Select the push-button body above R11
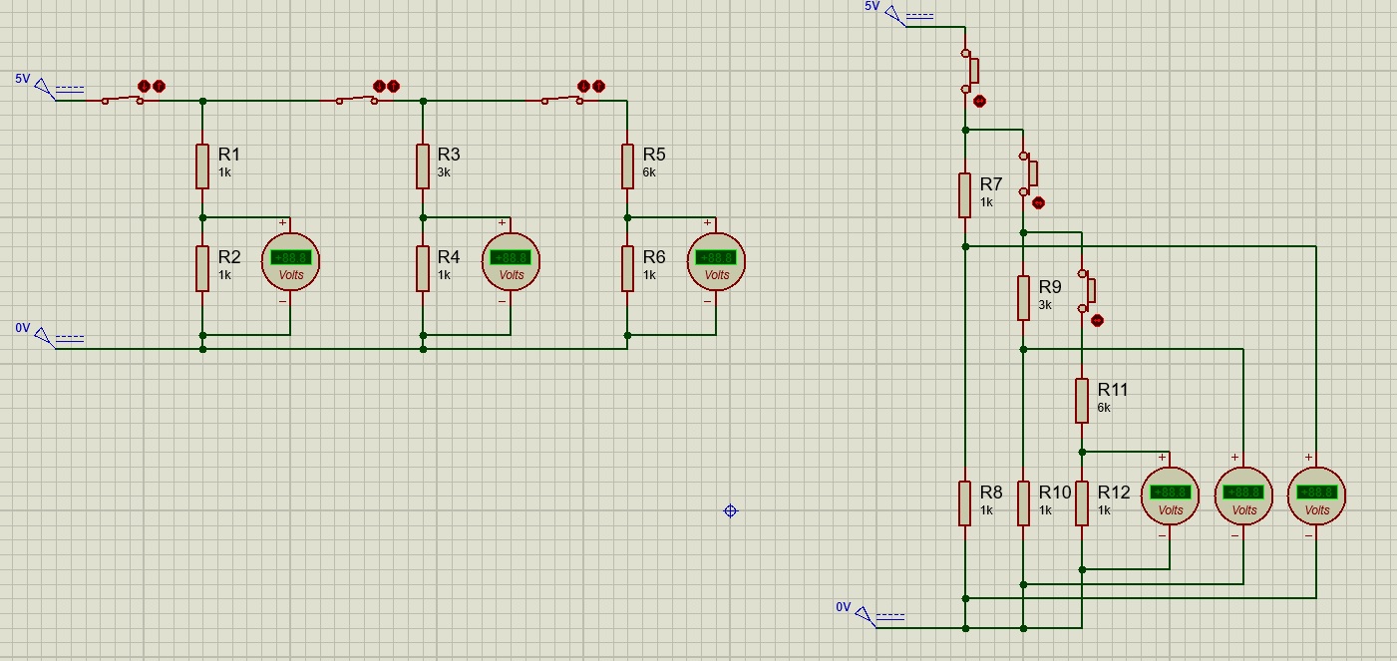This screenshot has width=1397, height=661. 1088,290
